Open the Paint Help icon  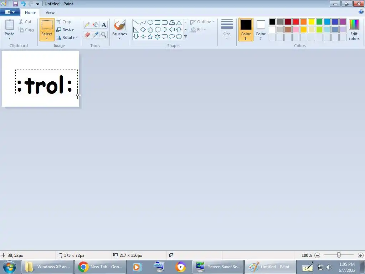point(361,12)
